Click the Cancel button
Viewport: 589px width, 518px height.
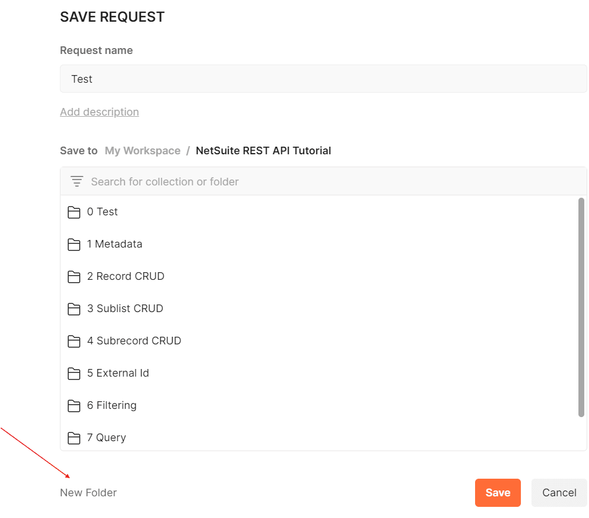[558, 493]
